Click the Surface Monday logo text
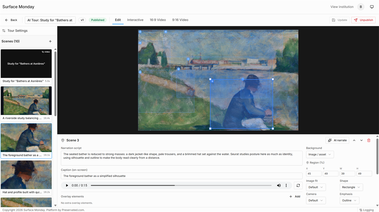The image size is (379, 212). [x=18, y=7]
